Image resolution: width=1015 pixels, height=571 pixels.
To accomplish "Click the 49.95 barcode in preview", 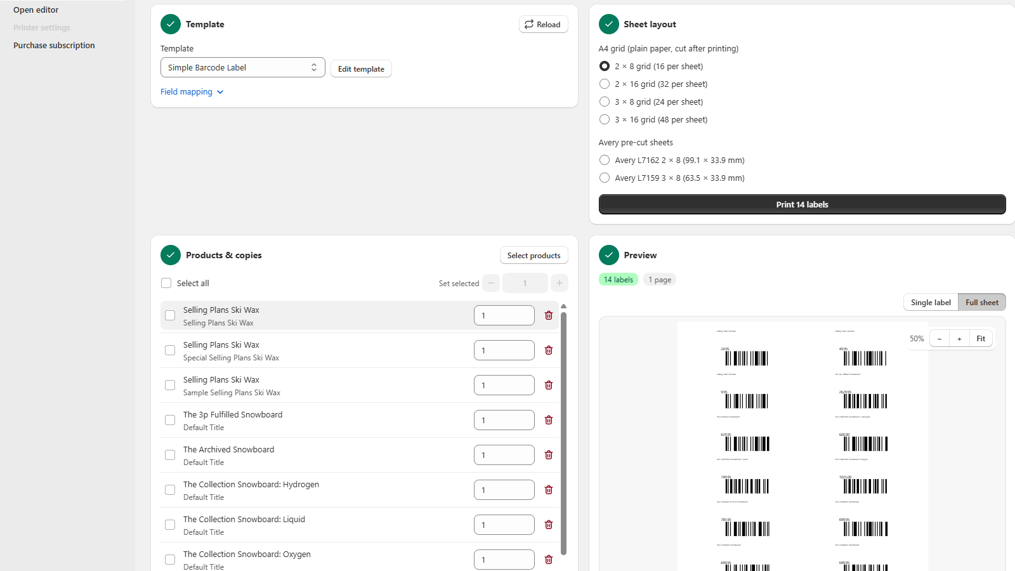I will tap(865, 358).
